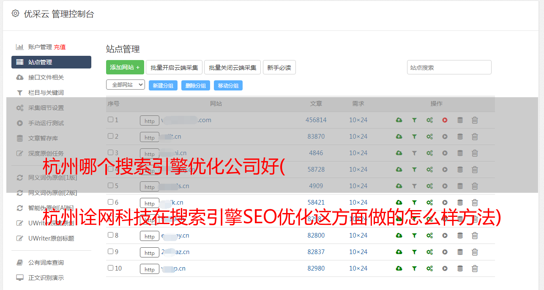Check the box for row 9
544x290 pixels.
[x=110, y=252]
